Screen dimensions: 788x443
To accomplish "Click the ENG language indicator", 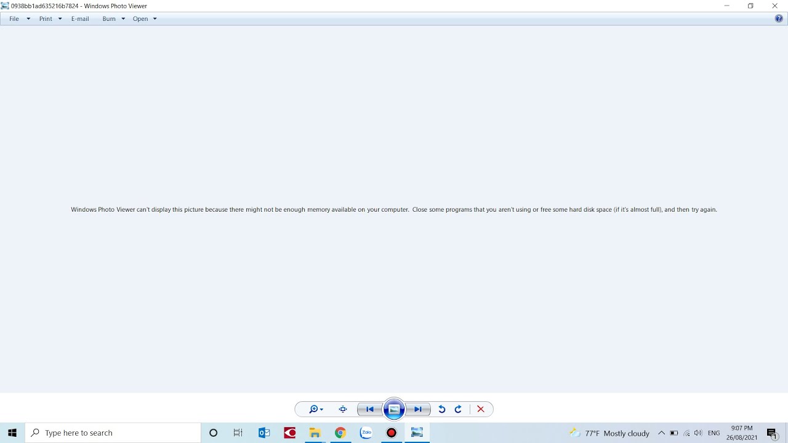I will click(714, 433).
